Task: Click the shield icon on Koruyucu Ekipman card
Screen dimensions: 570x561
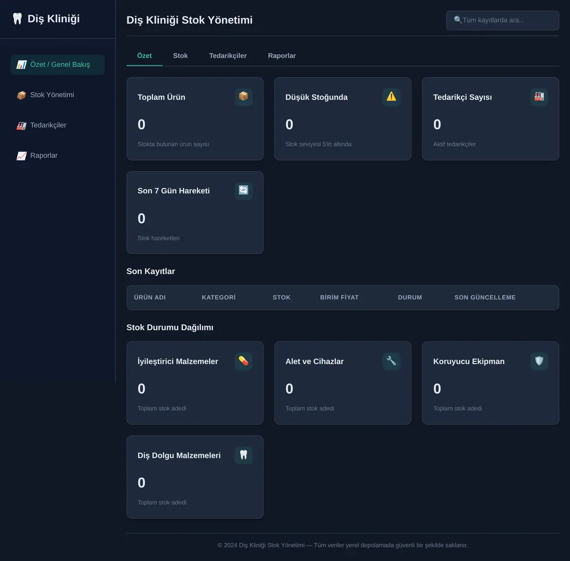Action: point(539,361)
